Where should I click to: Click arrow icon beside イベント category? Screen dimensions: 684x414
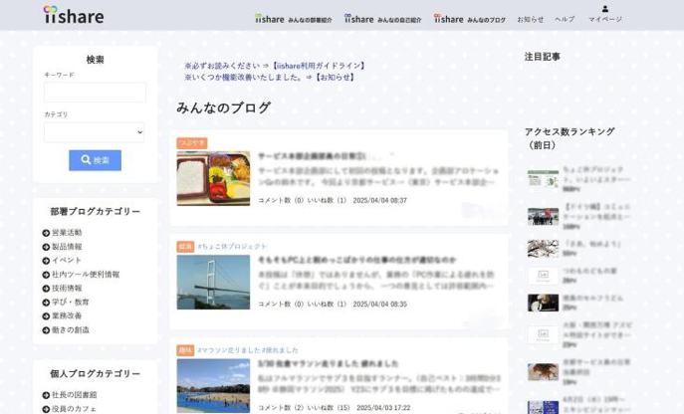click(47, 261)
